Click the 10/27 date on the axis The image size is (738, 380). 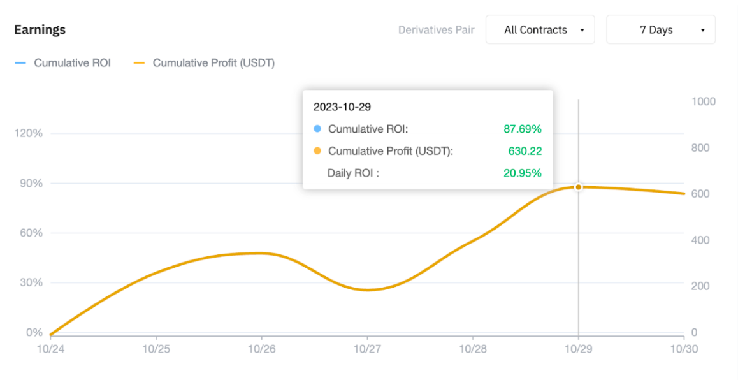tap(367, 349)
